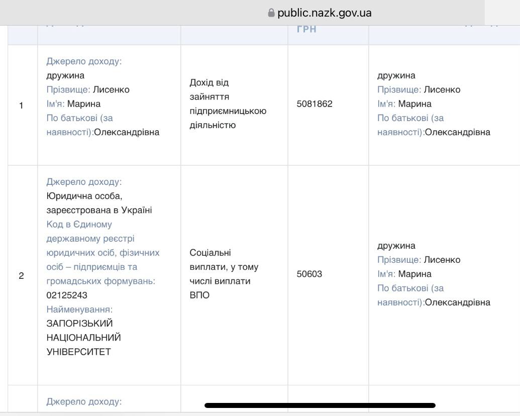Click the amount 50603
This screenshot has width=520, height=416.
click(309, 274)
